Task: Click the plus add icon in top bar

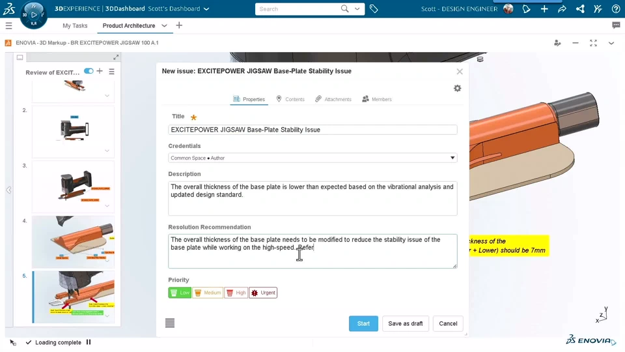Action: [544, 8]
